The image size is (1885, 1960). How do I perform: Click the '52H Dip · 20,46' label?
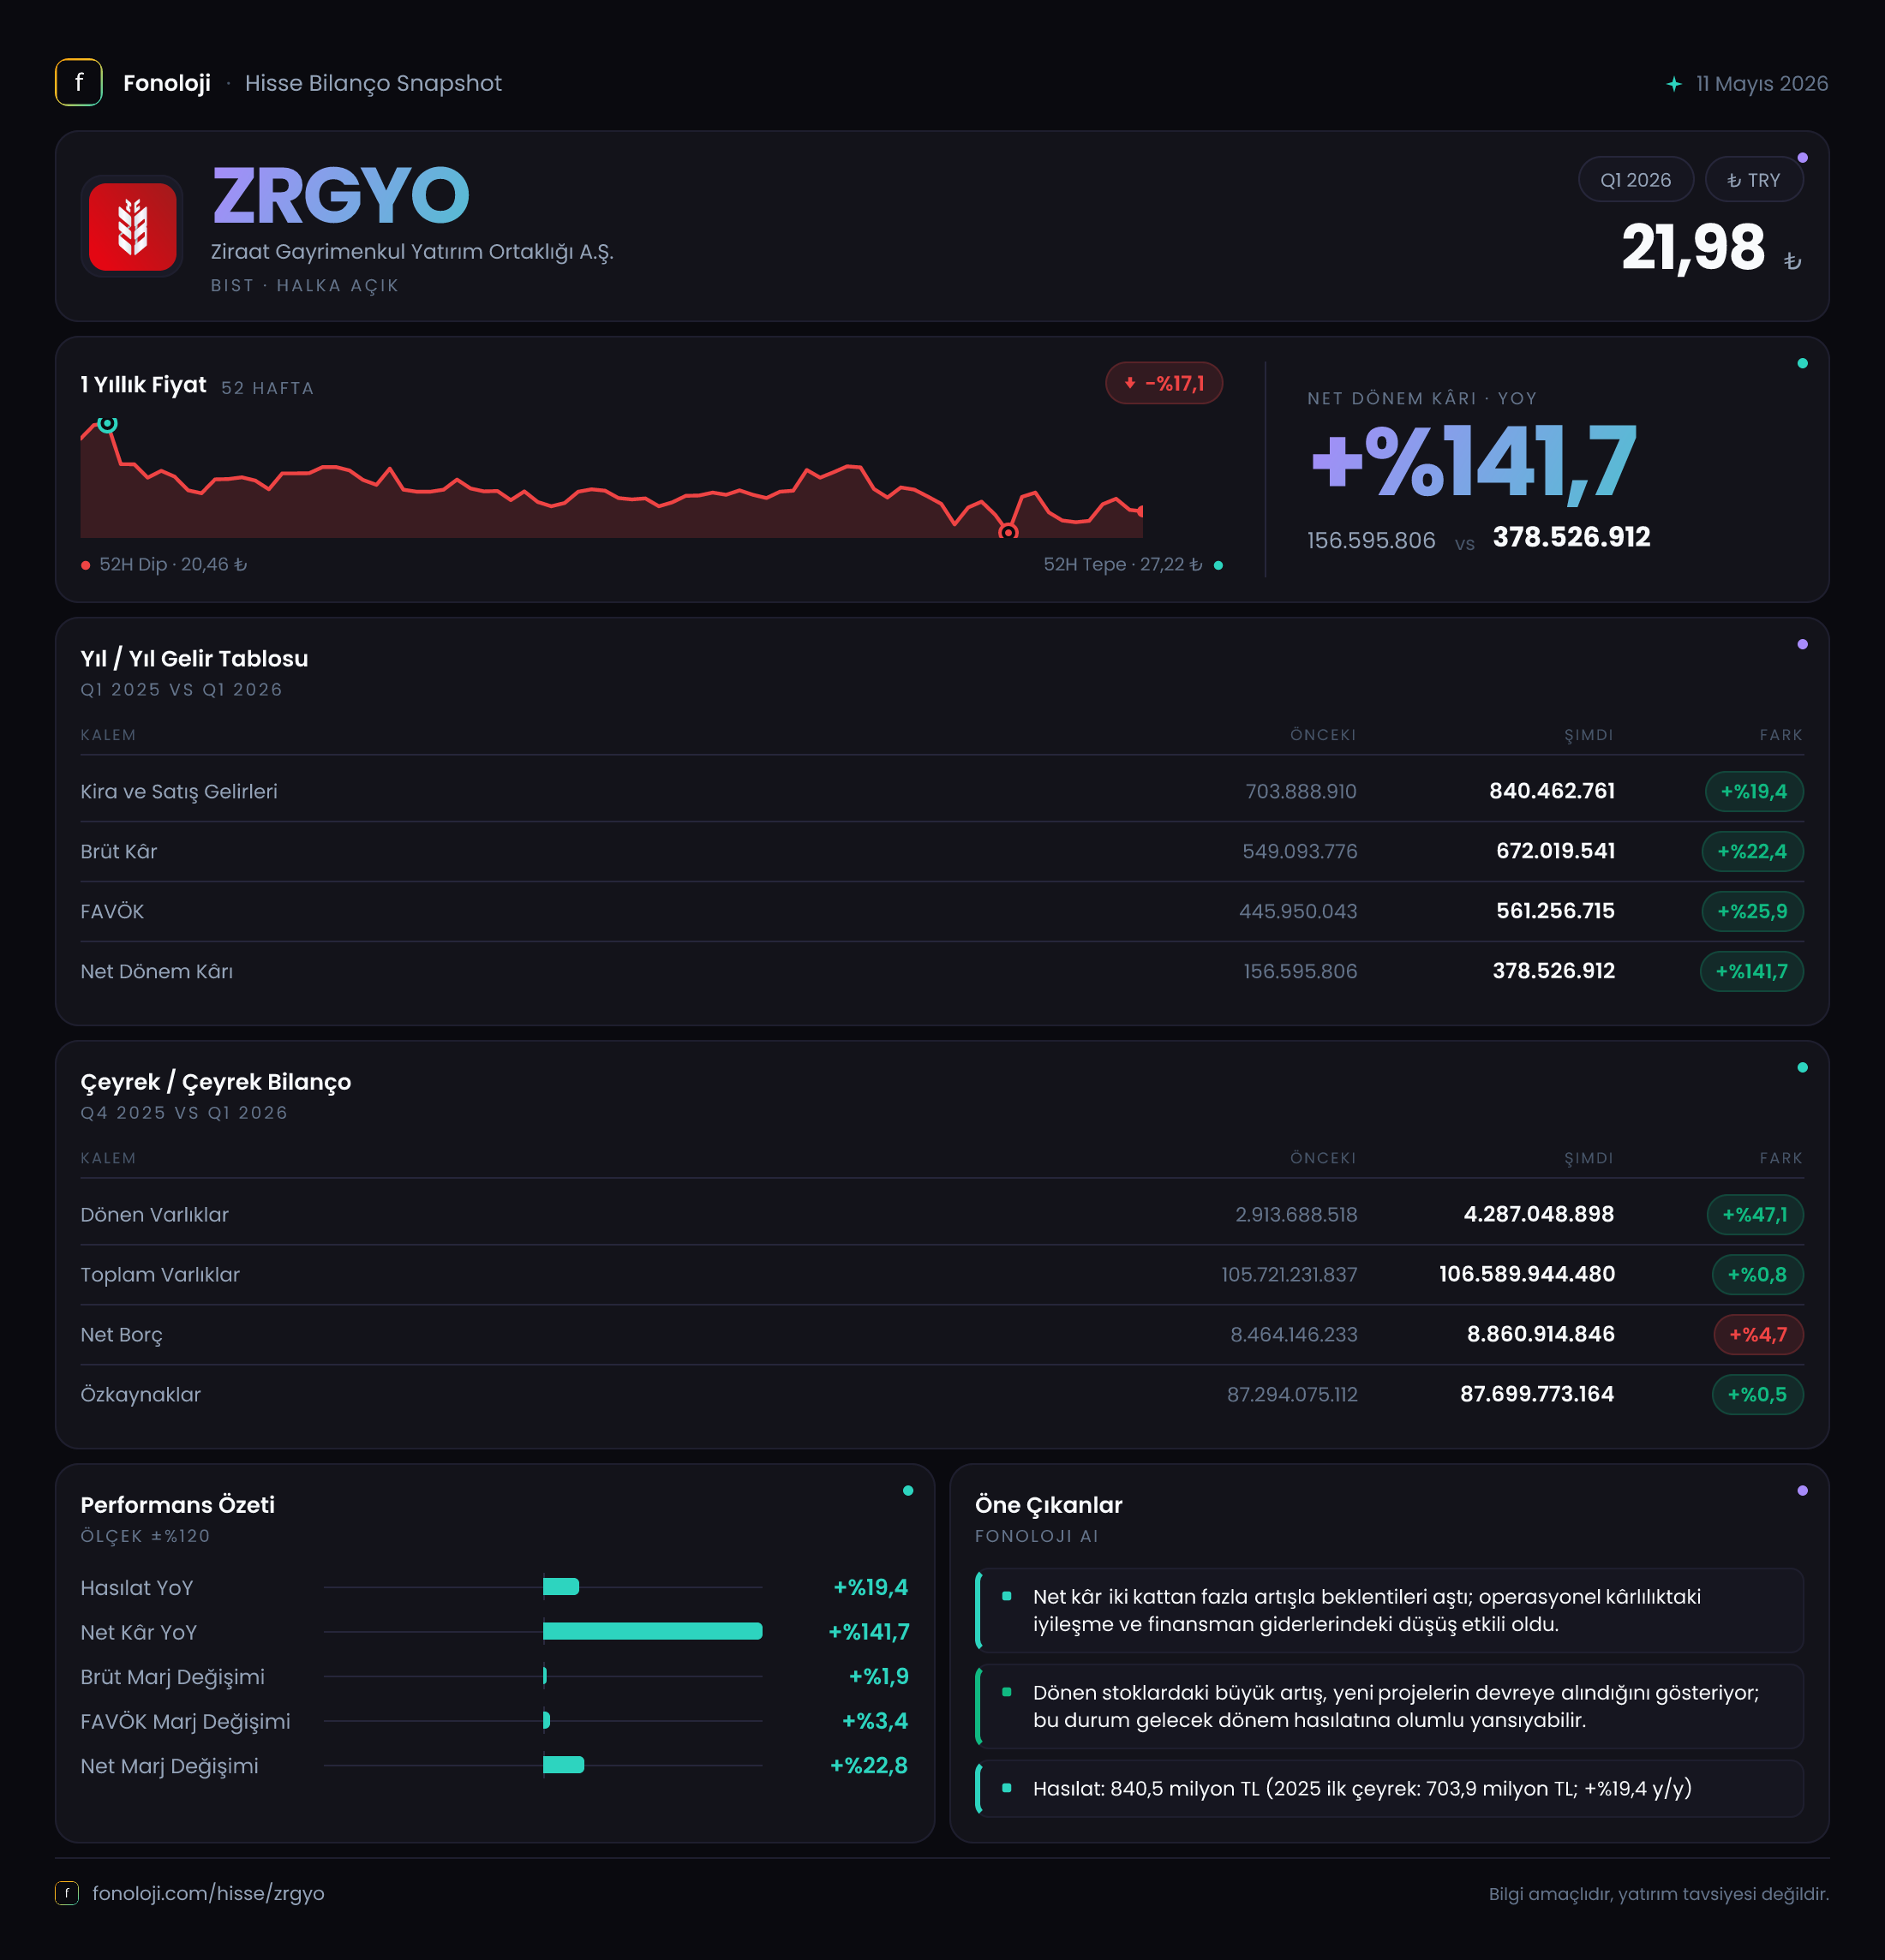pyautogui.click(x=173, y=565)
